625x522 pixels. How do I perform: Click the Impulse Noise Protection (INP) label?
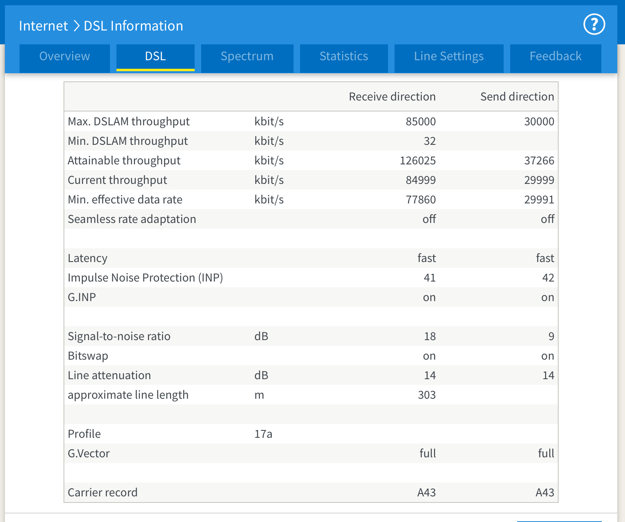[145, 277]
